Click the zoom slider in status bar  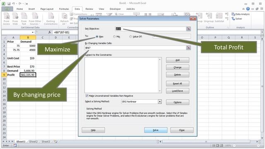click(x=246, y=145)
